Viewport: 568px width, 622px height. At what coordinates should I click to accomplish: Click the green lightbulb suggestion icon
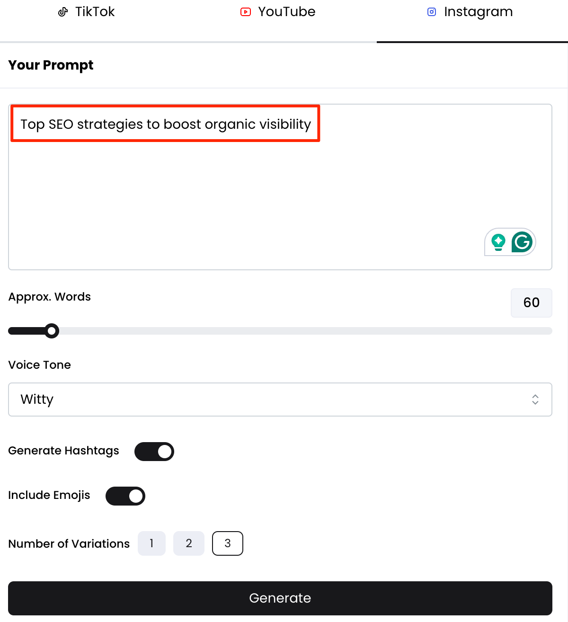pos(498,242)
